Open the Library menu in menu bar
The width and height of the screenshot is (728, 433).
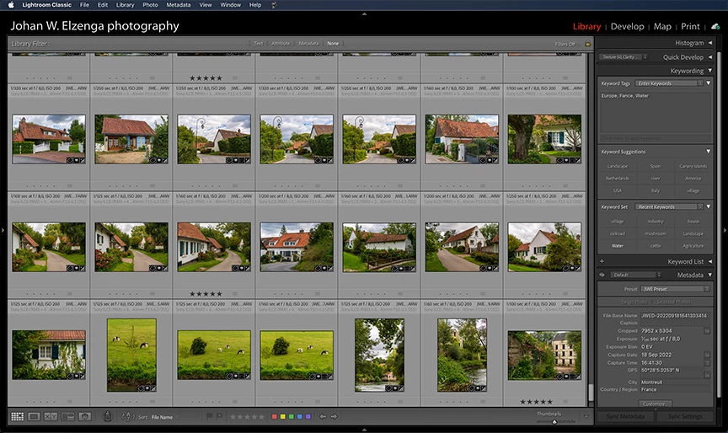tap(125, 5)
